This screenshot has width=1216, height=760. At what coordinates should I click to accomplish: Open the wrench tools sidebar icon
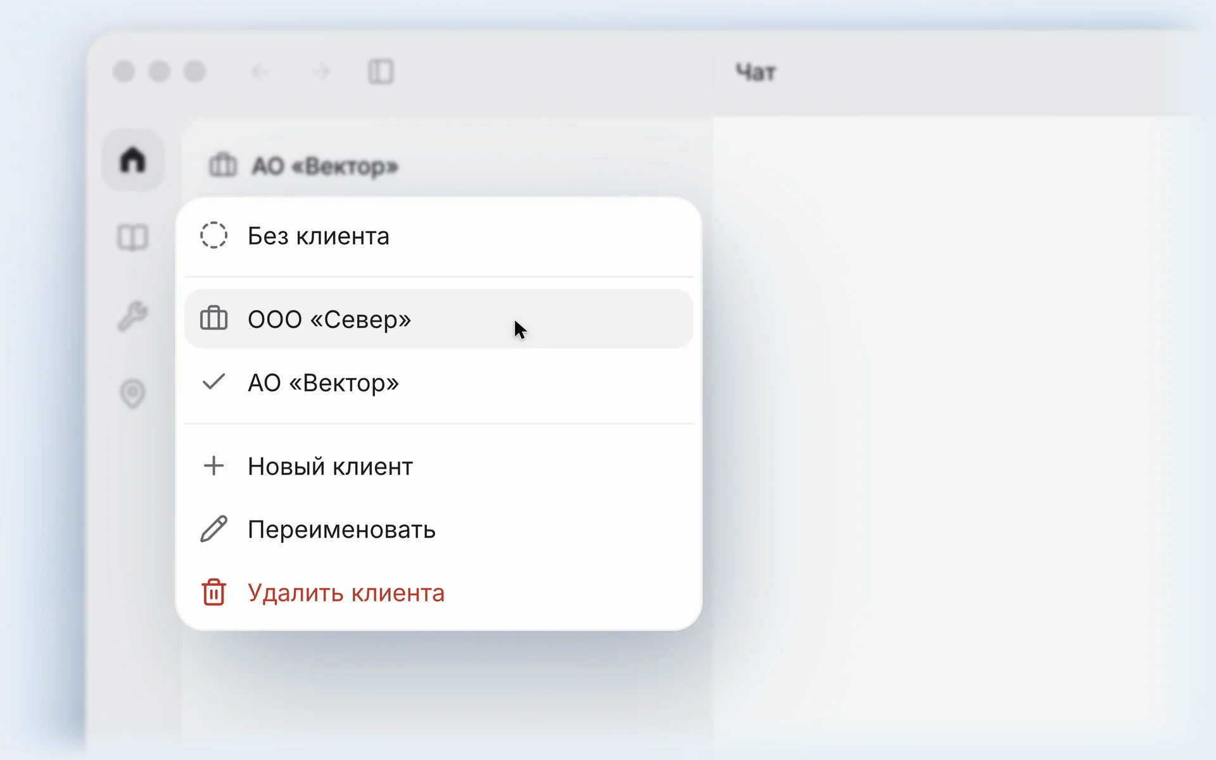click(133, 315)
